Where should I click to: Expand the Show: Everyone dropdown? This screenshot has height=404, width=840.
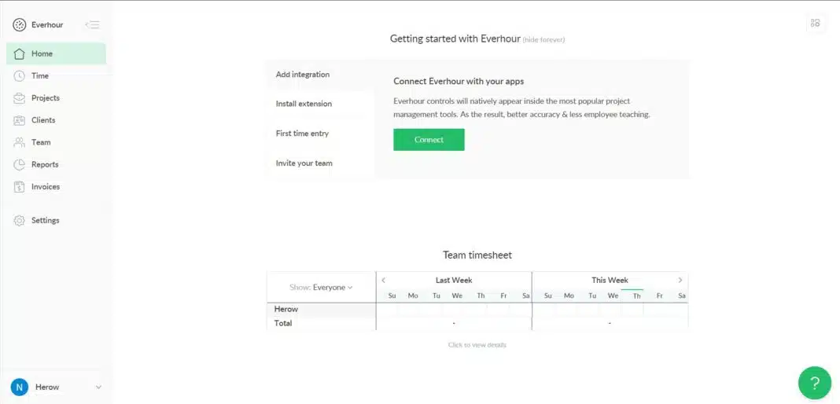coord(322,288)
